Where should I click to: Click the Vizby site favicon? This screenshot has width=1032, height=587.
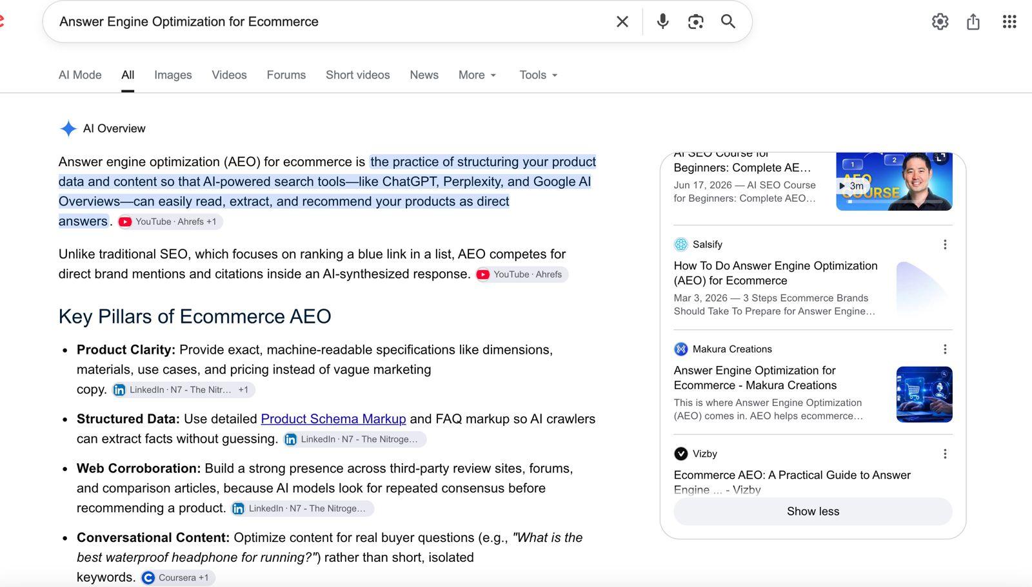pos(681,454)
